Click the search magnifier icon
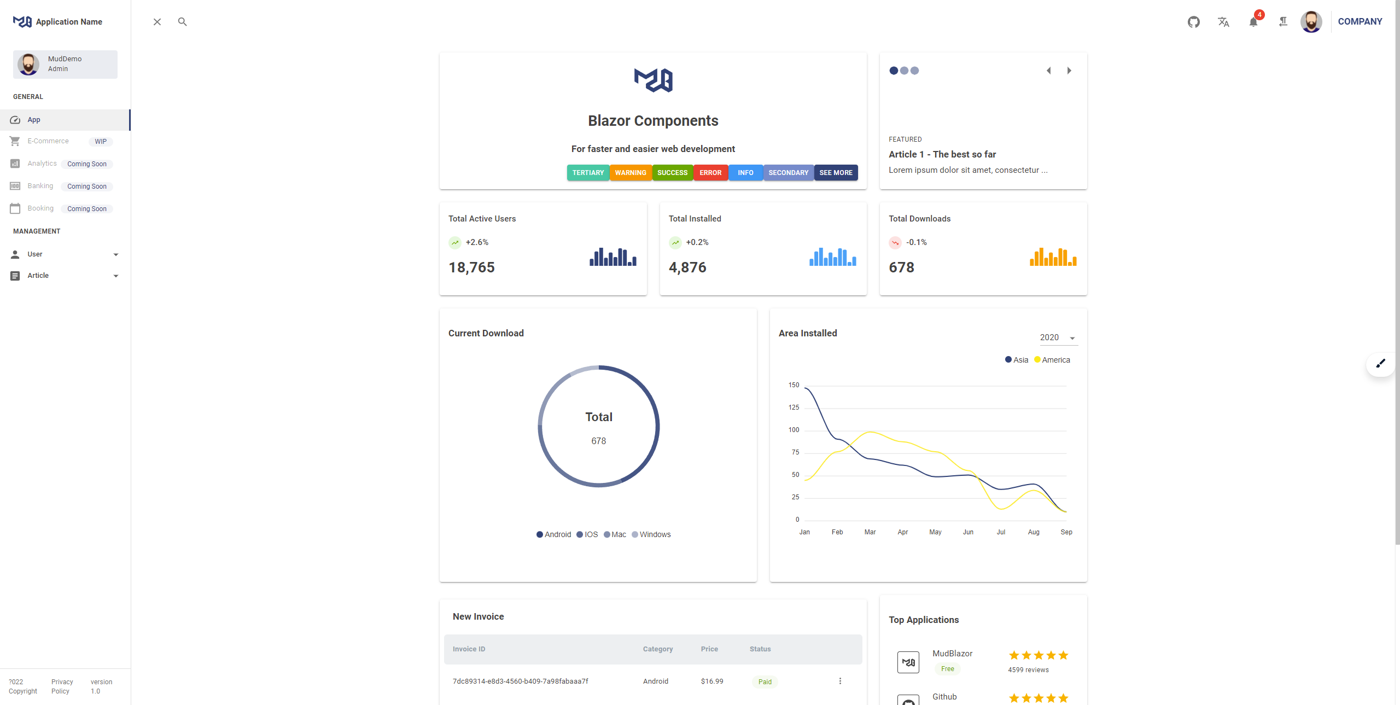The image size is (1400, 705). tap(183, 22)
